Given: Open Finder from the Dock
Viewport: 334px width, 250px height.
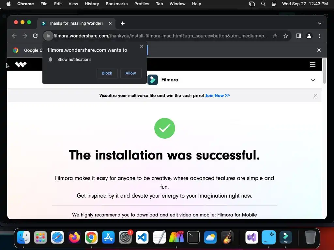Looking at the screenshot, I should tap(23, 237).
